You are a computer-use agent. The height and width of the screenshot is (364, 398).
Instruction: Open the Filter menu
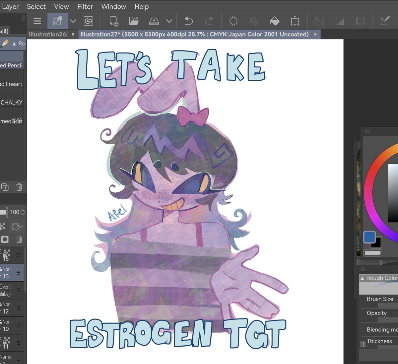pyautogui.click(x=85, y=7)
